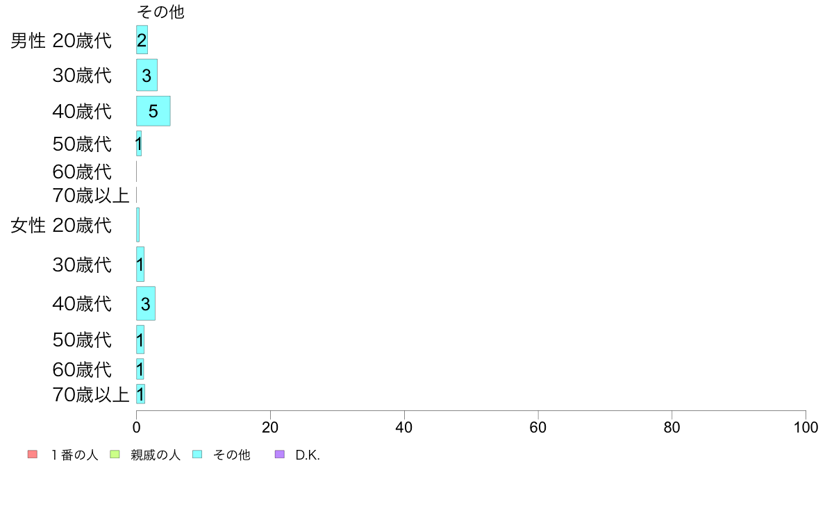This screenshot has width=825, height=511.
Task: Select the 女性 70歳以上 bar showing 1
Action: [x=140, y=394]
